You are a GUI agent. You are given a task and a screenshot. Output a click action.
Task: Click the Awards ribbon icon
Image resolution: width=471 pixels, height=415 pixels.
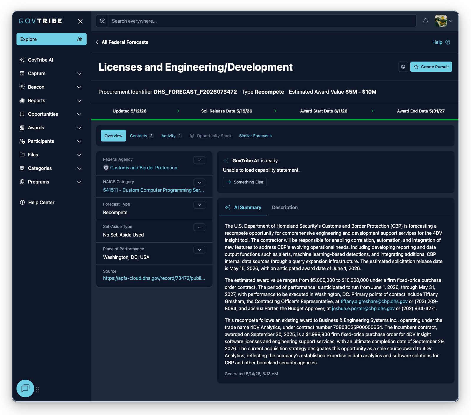[22, 128]
